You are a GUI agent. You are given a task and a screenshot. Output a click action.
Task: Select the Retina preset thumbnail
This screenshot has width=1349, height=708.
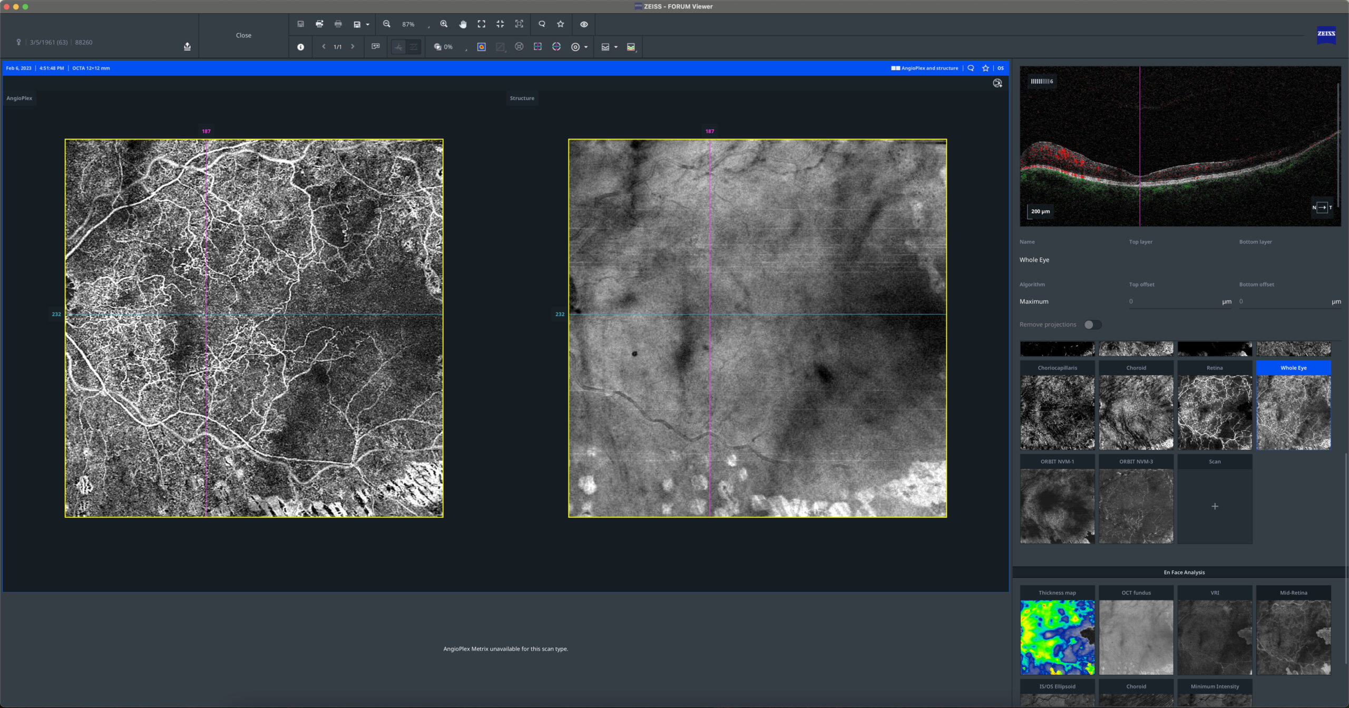1215,405
